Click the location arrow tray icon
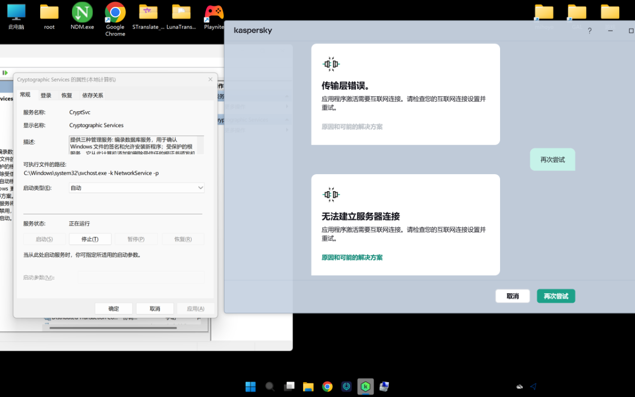Viewport: 635px width, 397px height. tap(533, 386)
